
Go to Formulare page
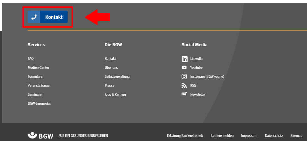[35, 76]
